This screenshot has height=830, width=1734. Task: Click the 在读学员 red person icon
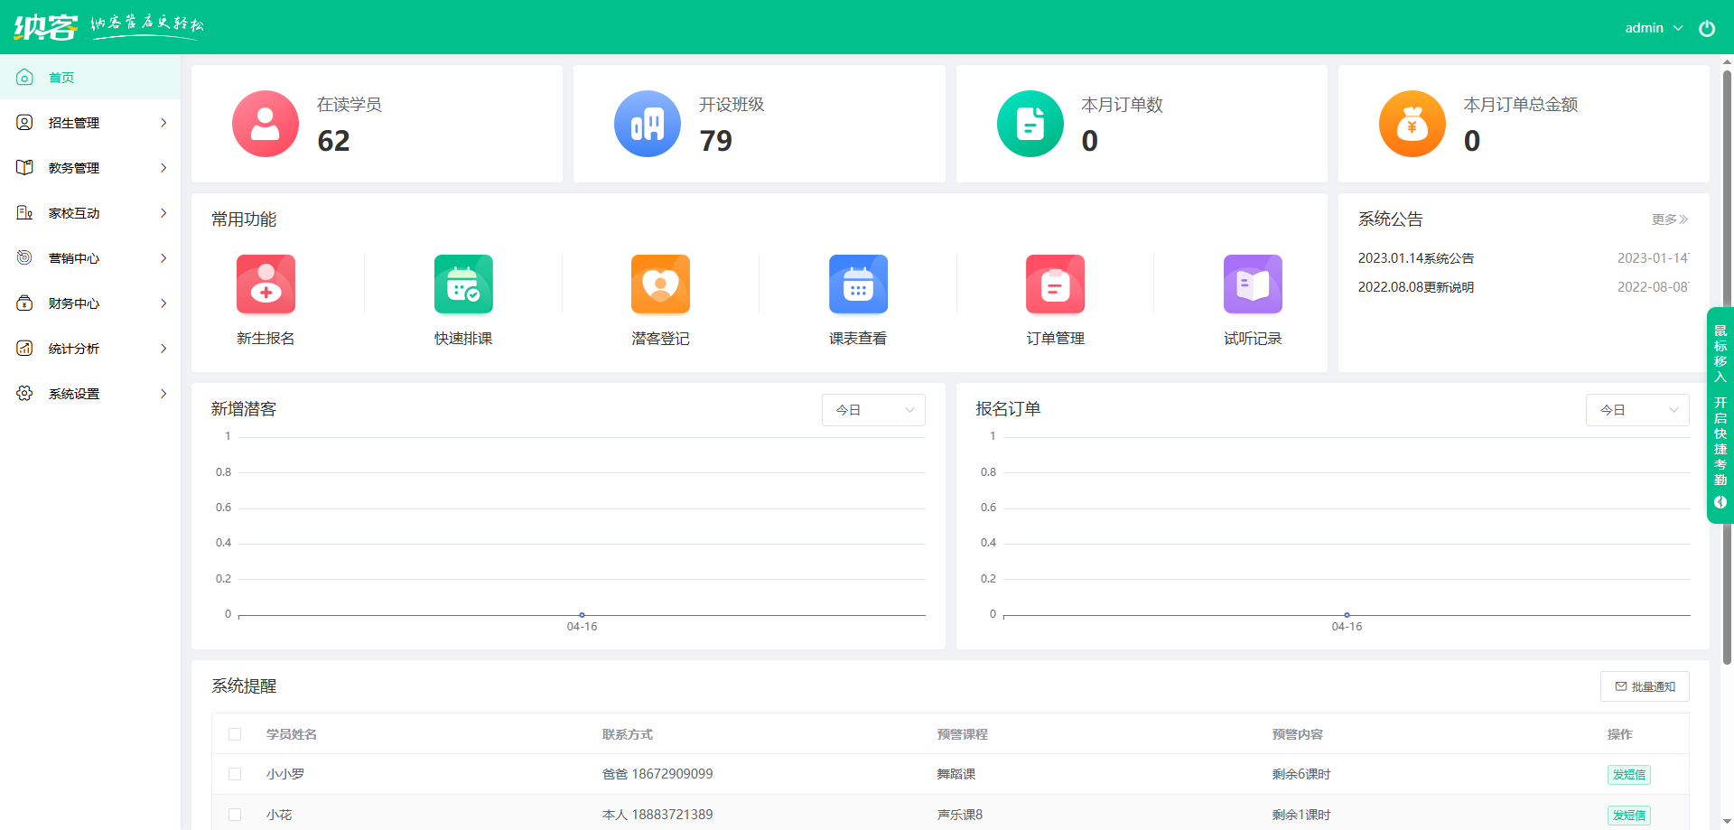[266, 124]
